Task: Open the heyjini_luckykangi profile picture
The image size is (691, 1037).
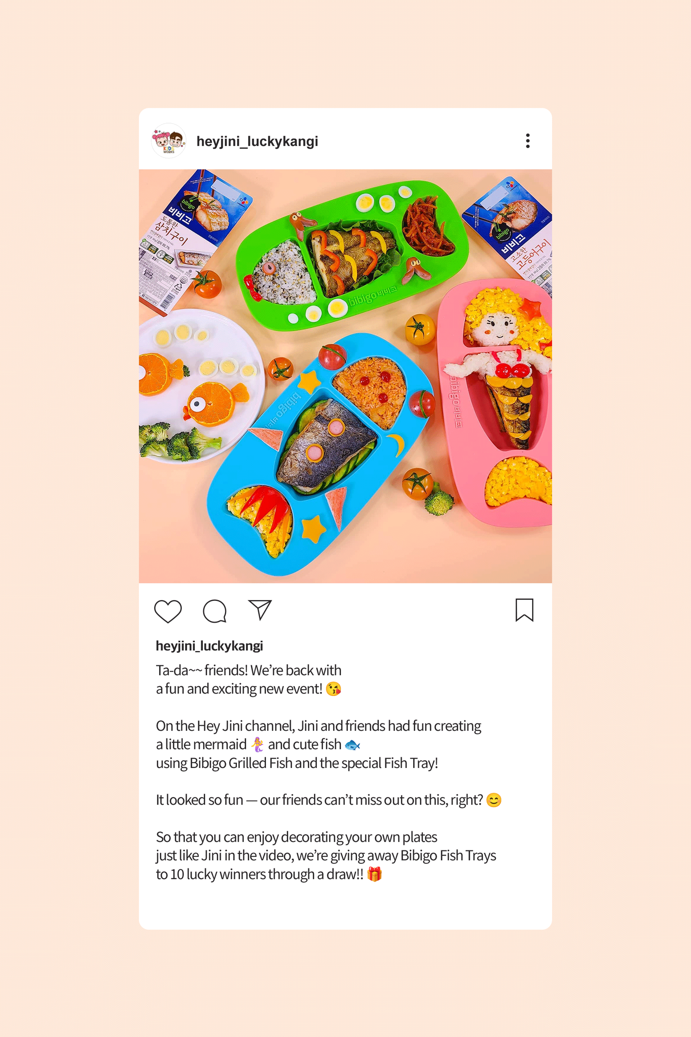Action: (168, 141)
